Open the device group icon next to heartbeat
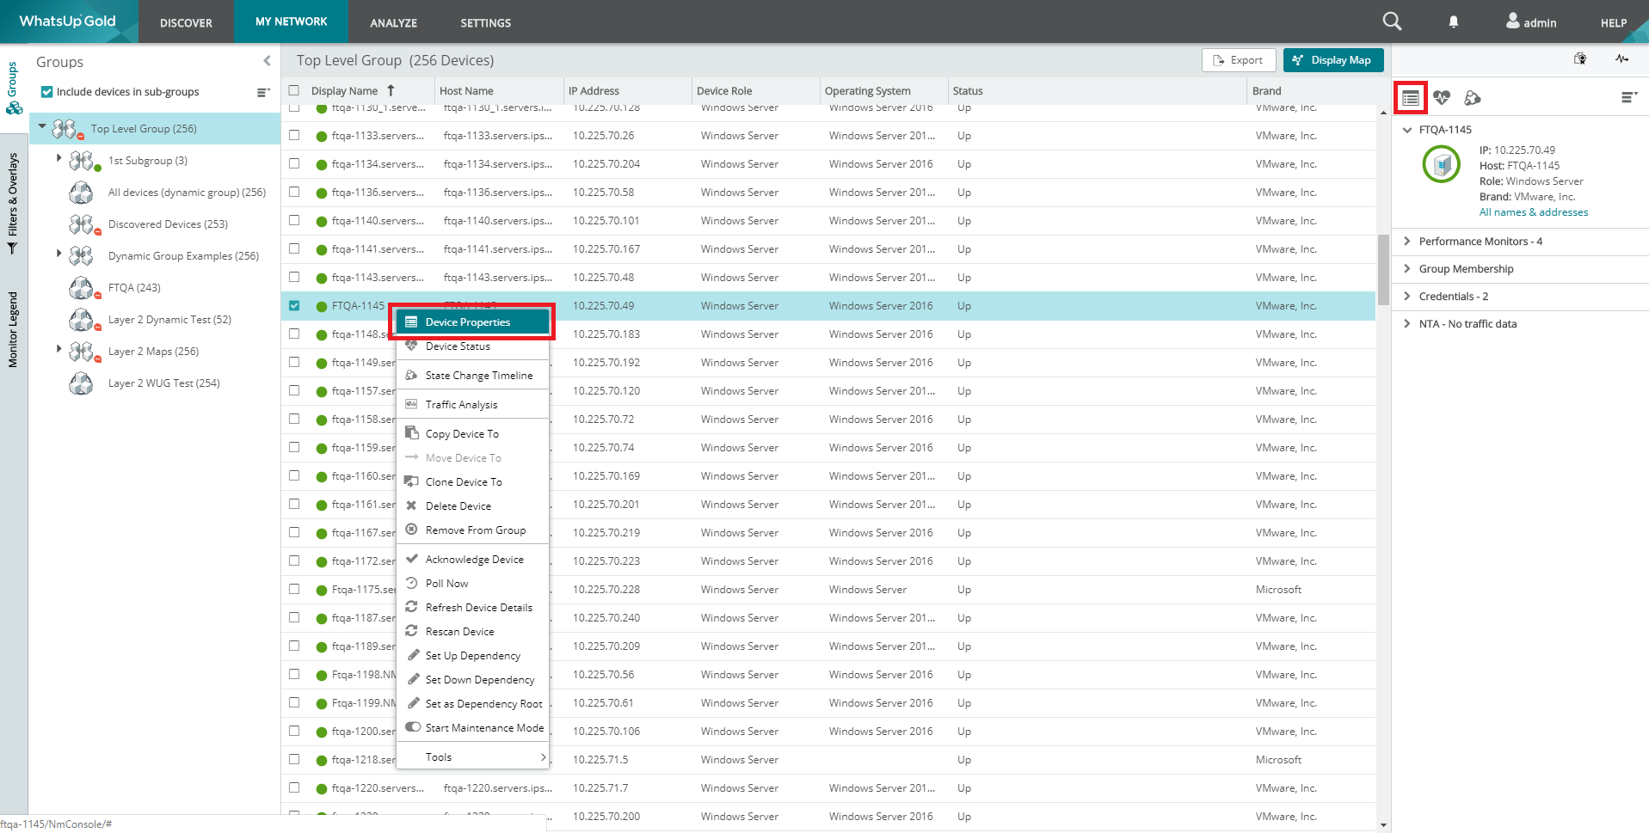 tap(1473, 98)
